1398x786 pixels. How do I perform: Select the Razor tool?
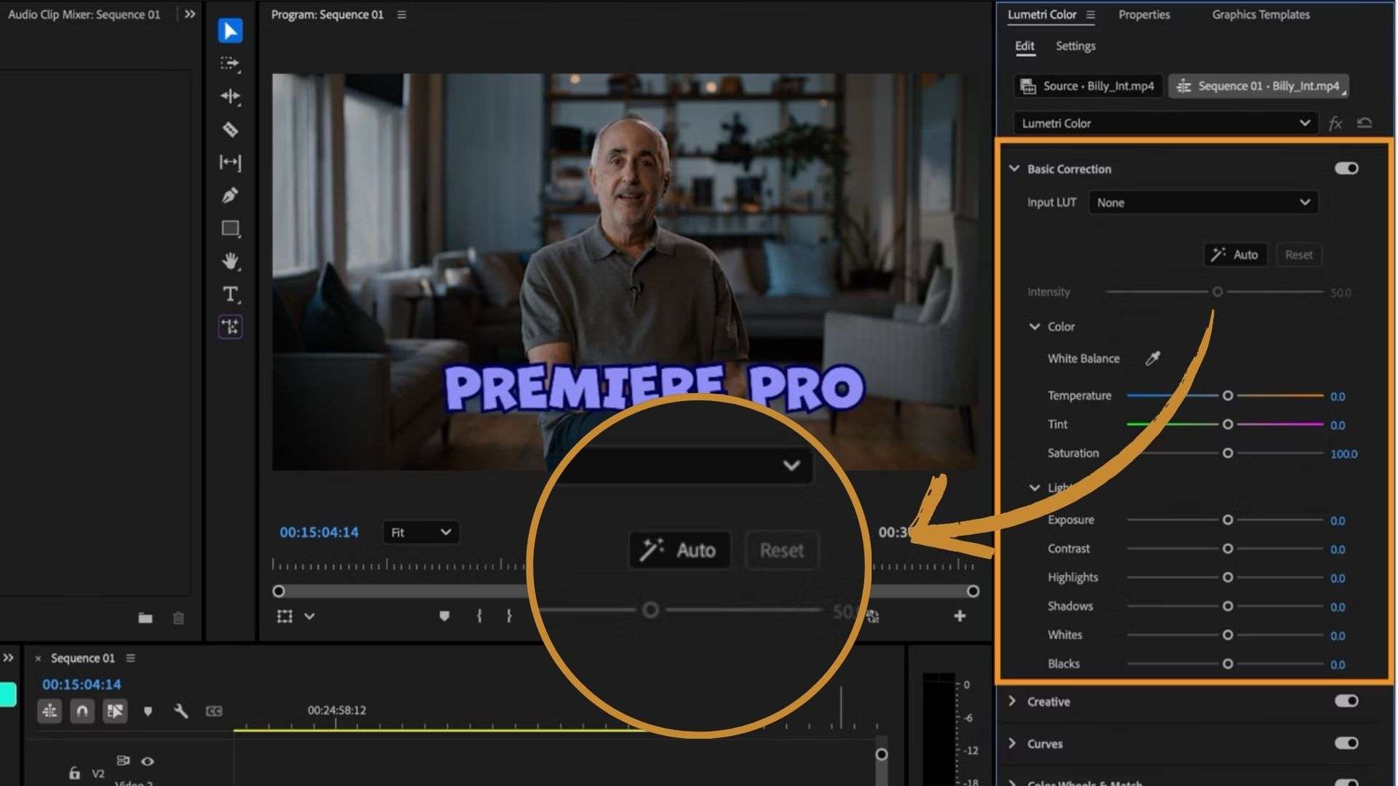pos(230,130)
